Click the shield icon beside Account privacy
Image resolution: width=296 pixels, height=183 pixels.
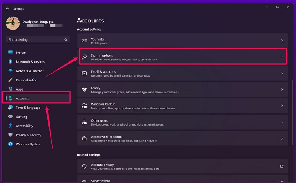pos(84,166)
